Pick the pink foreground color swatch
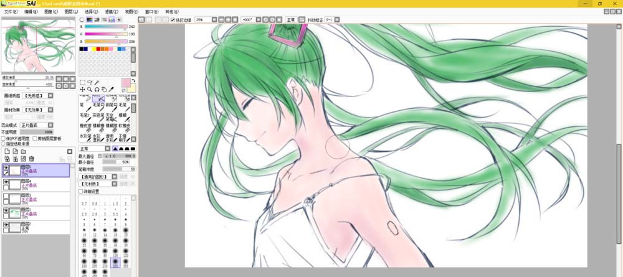 click(x=126, y=83)
